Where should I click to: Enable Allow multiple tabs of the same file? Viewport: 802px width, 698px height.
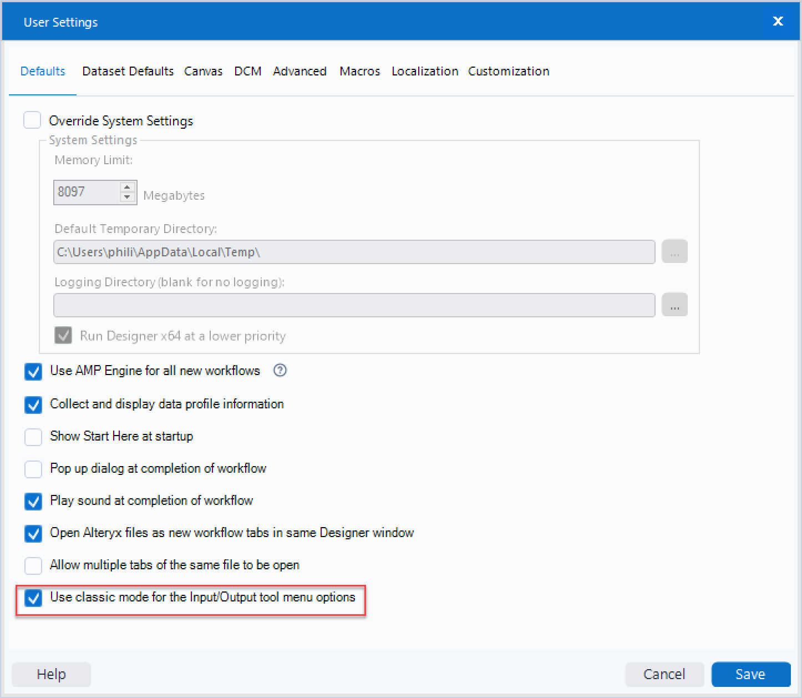[x=33, y=565]
